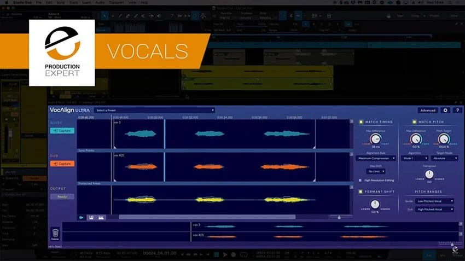Open Target Mode Absolute dropdown
The width and height of the screenshot is (465, 261).
[444, 158]
